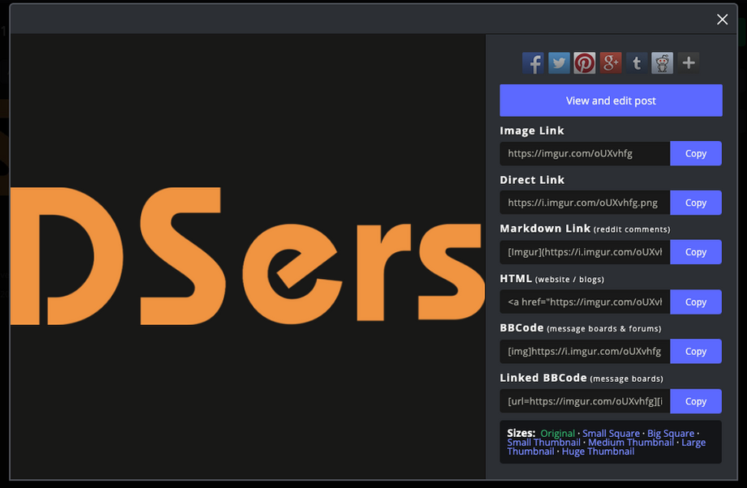Copy the Markdown Link
The height and width of the screenshot is (488, 747).
(x=696, y=252)
